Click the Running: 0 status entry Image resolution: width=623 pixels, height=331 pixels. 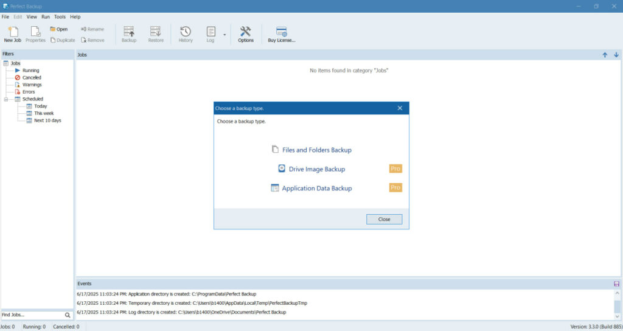point(34,327)
